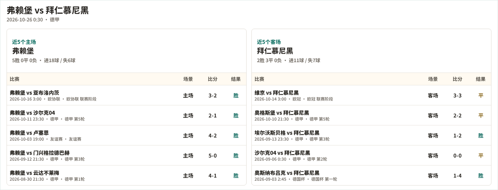The height and width of the screenshot is (190, 498).
Task: Click the 平 result in 奥格斯堡 row
Action: tap(481, 115)
